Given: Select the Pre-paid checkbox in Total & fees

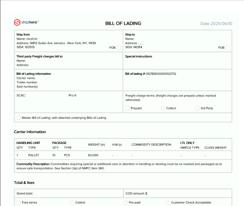Looking at the screenshot, I should (x=126, y=203).
